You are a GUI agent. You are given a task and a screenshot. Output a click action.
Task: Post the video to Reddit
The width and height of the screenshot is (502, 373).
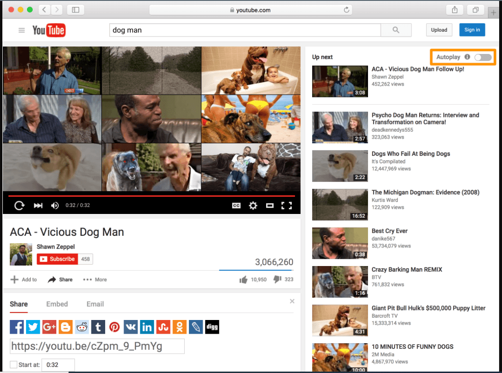[x=81, y=327]
